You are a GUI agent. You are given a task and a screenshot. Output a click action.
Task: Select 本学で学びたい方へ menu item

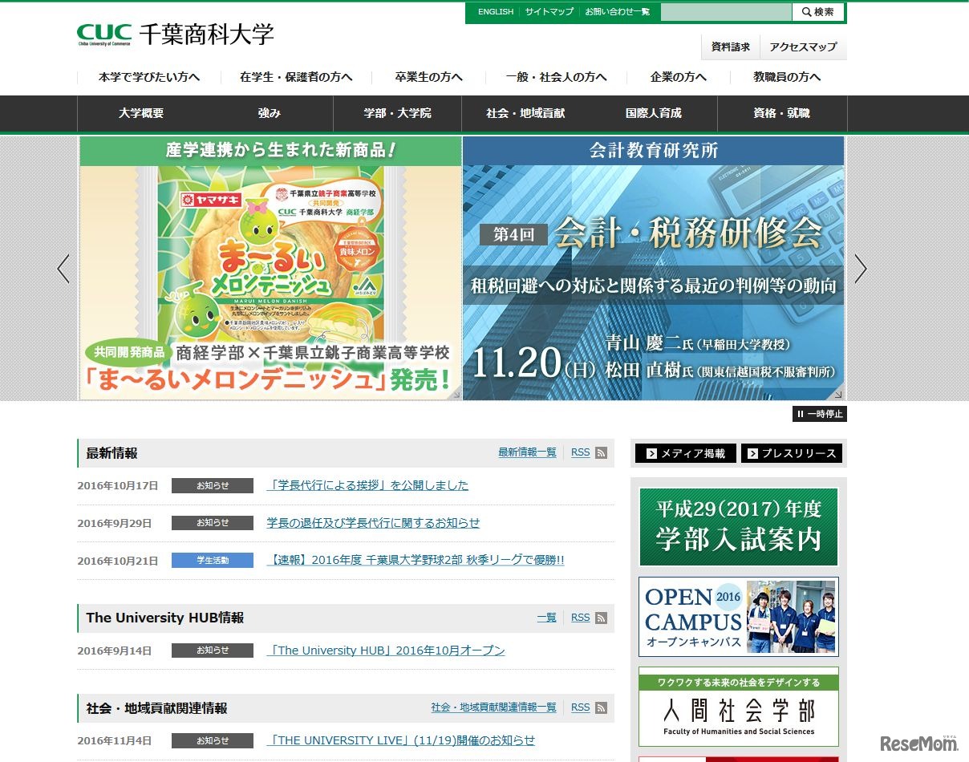(149, 77)
